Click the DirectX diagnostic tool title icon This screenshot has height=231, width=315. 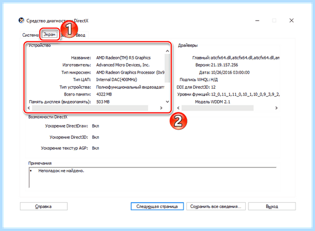coord(22,20)
